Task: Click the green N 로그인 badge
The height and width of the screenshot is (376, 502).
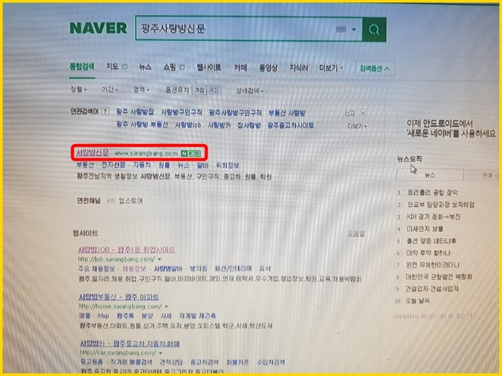Action: [191, 154]
